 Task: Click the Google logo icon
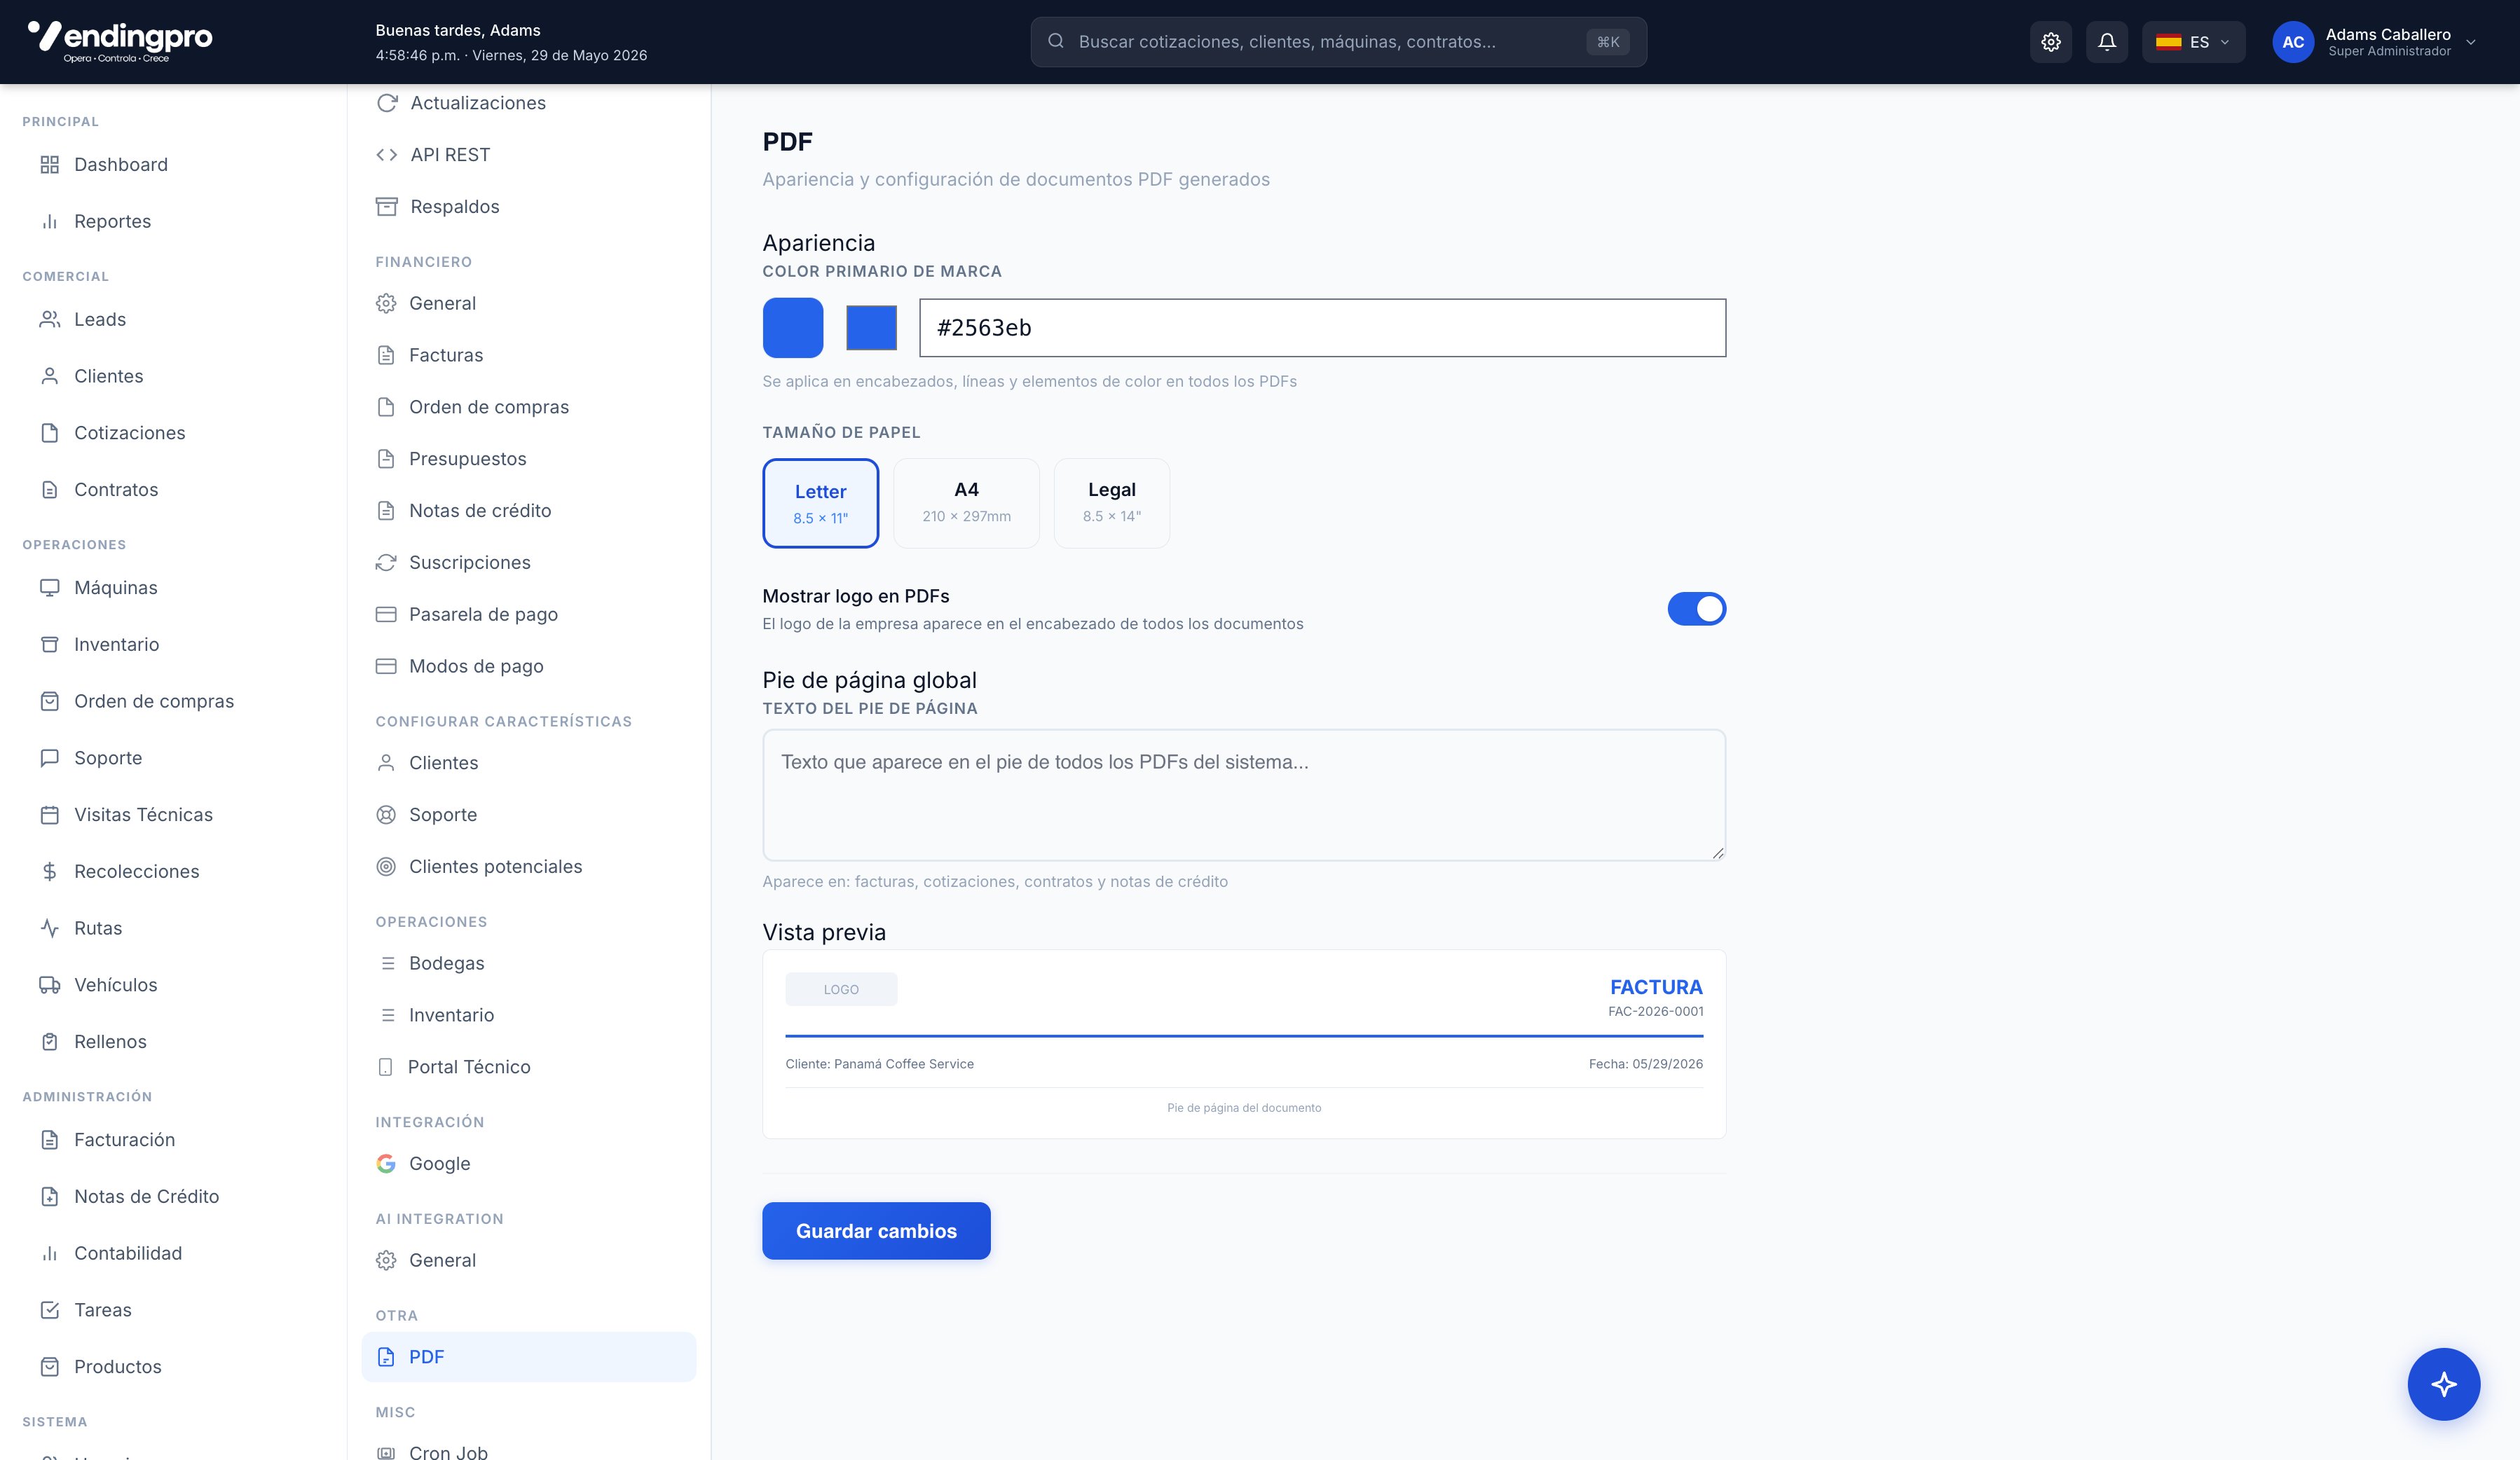386,1163
